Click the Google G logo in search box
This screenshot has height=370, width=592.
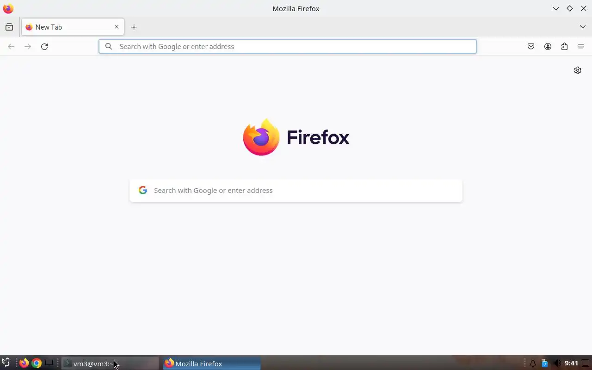[143, 190]
